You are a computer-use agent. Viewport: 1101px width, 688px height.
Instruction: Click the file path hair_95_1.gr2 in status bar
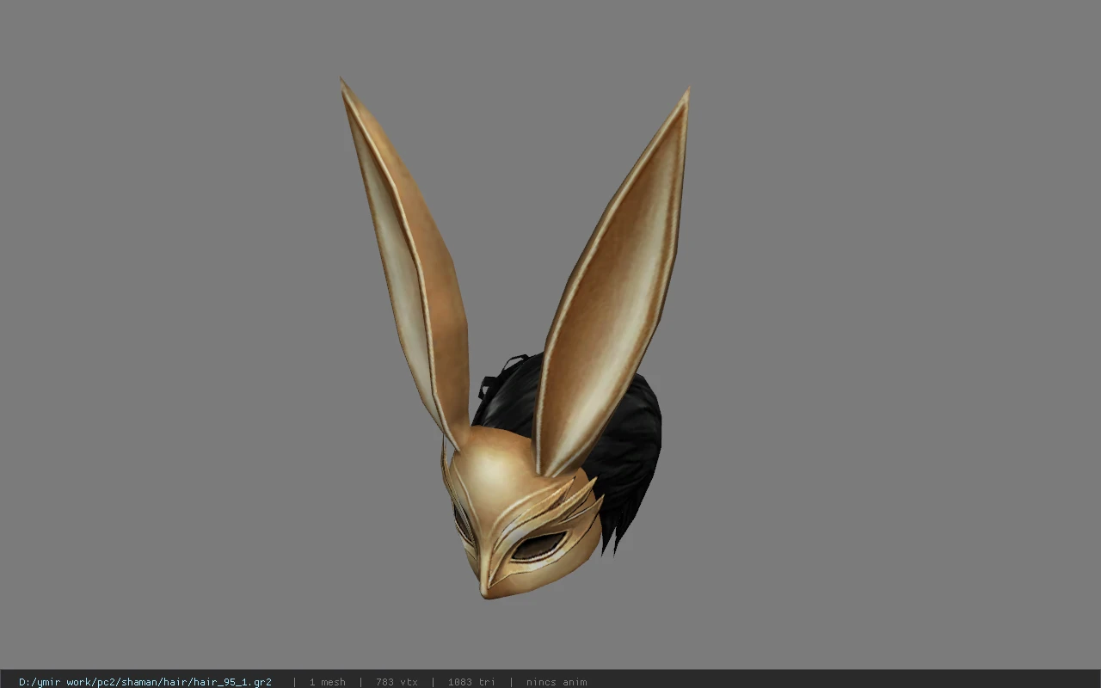click(x=145, y=682)
